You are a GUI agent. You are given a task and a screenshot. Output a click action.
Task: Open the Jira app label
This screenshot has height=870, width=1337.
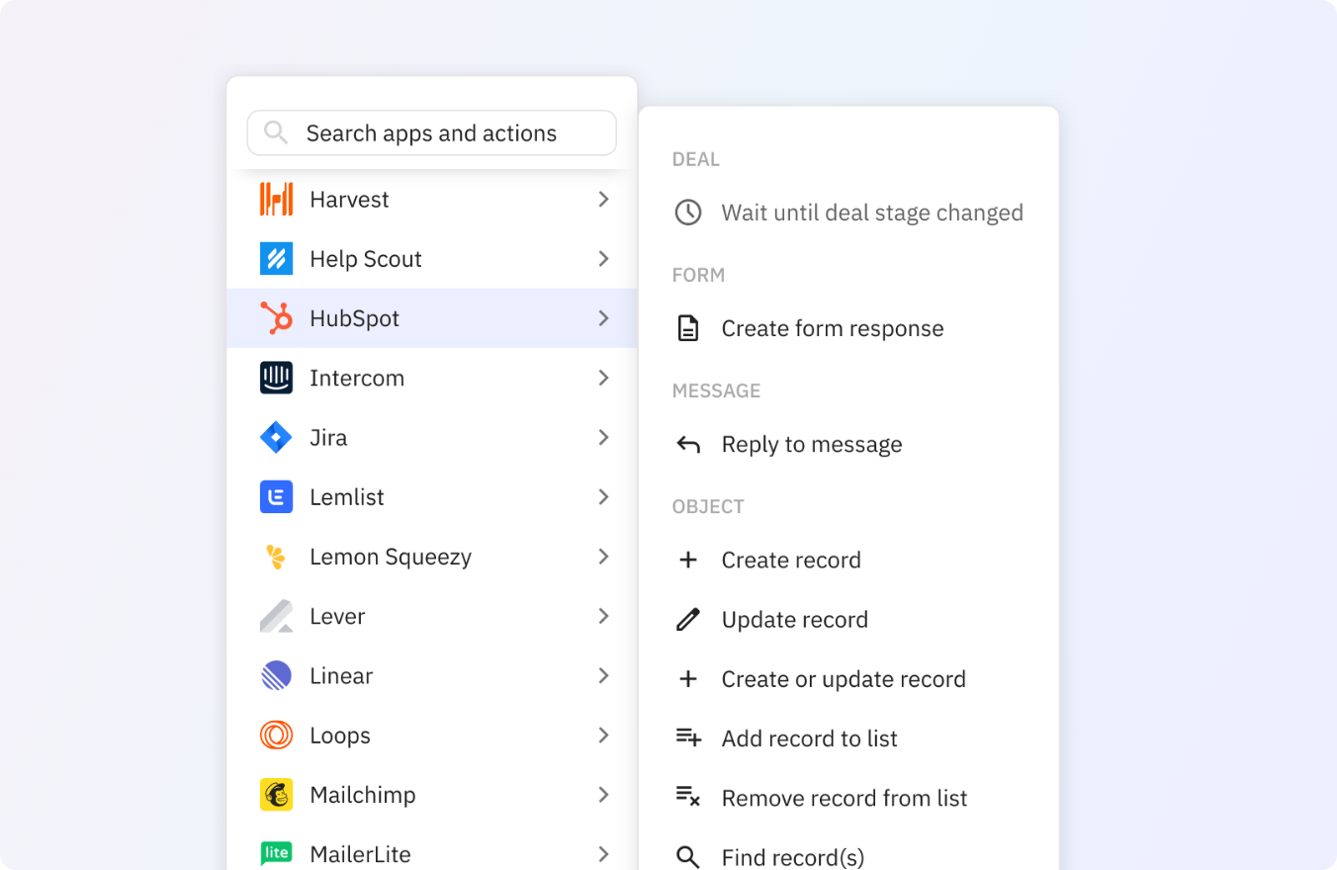tap(328, 438)
